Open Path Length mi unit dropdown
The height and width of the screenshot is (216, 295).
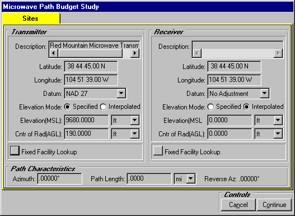[191, 178]
